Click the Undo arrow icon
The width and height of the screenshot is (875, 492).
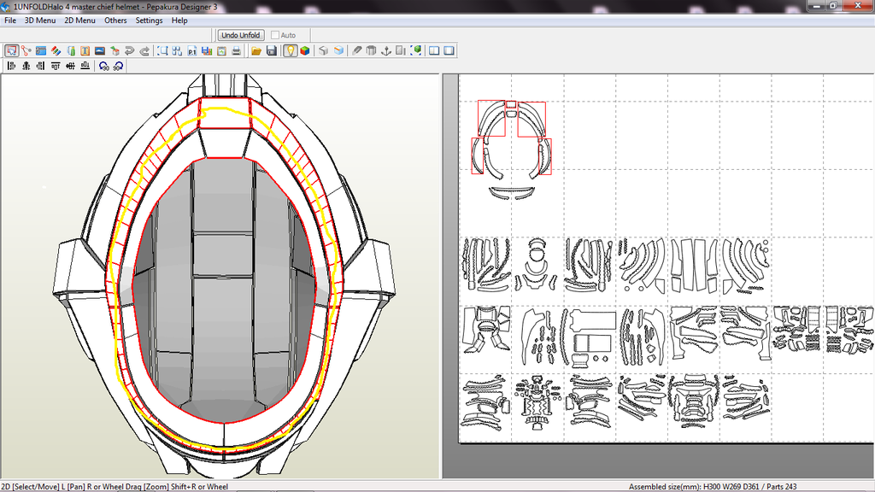pyautogui.click(x=130, y=50)
